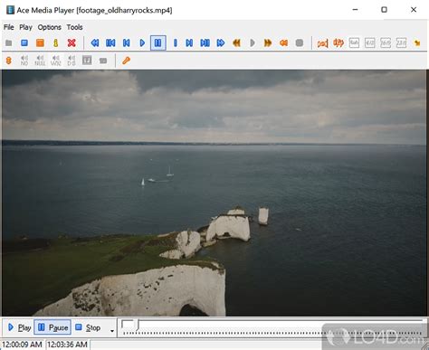Click the gray play triangle icon

point(253,43)
